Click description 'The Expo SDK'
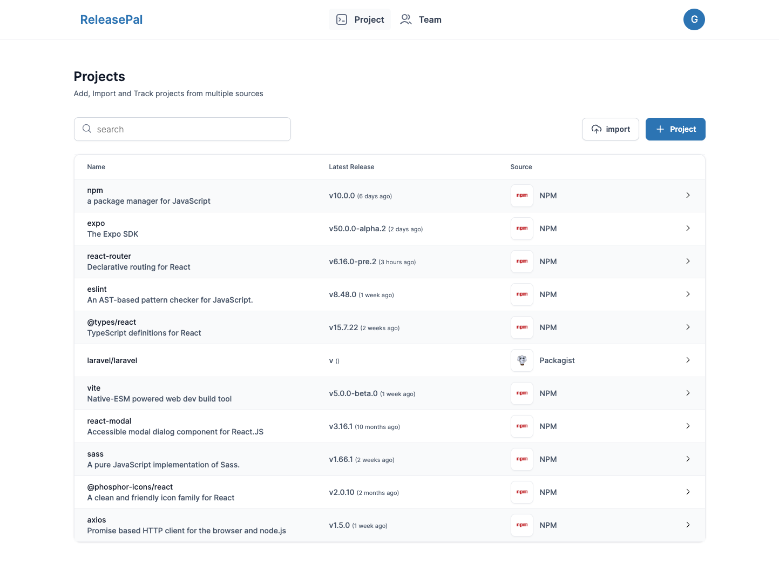This screenshot has width=779, height=569. pos(113,234)
